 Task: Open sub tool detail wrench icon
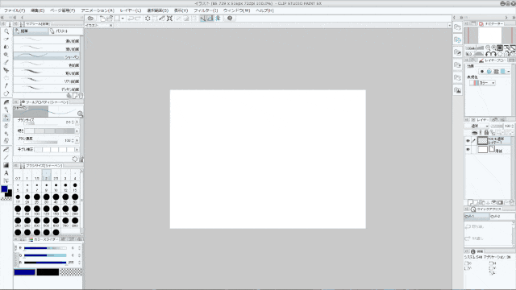pos(81,159)
